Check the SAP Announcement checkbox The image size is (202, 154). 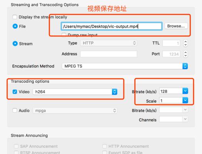tap(16, 146)
